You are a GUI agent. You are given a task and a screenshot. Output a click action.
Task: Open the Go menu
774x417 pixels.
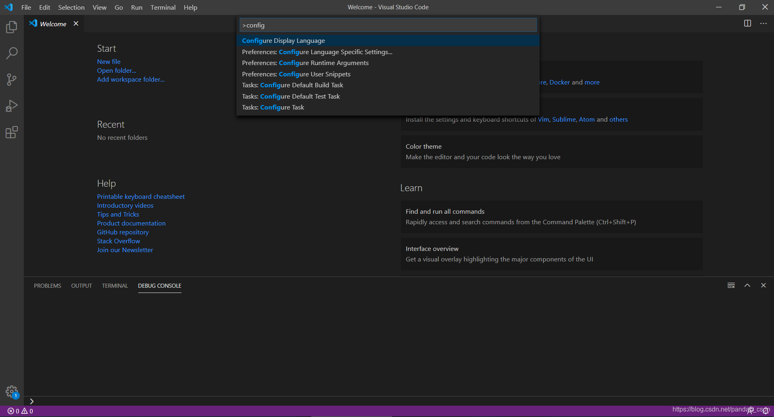pos(118,7)
